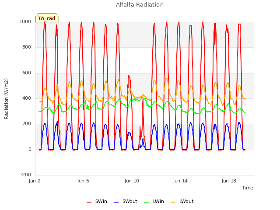Click the 800 y-axis tick label
This screenshot has width=280, height=210.
27,47
